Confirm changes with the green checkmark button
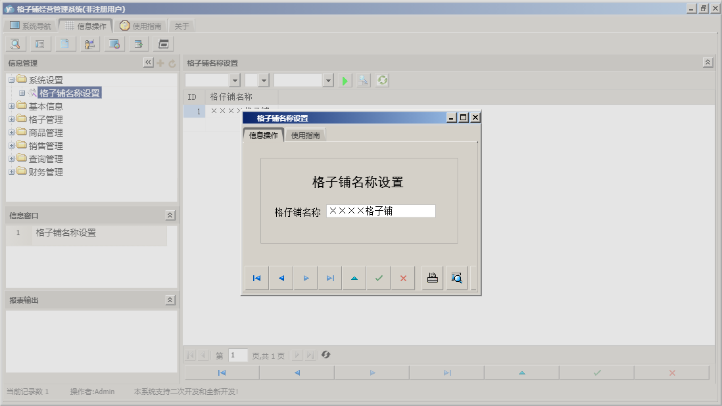 tap(378, 277)
